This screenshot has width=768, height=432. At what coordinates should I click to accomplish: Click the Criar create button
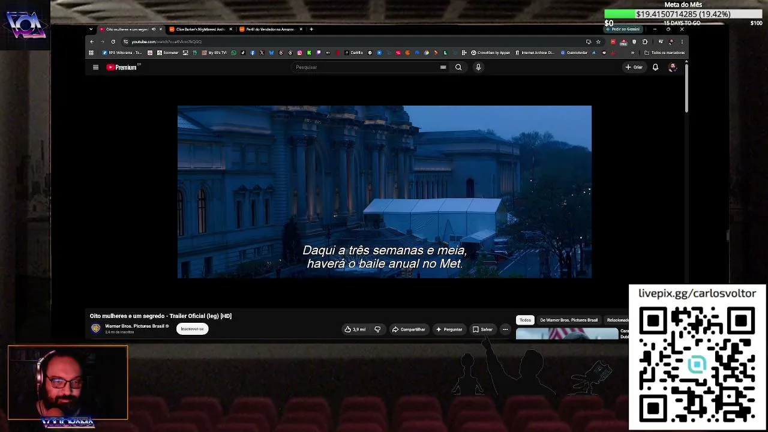[x=634, y=67]
